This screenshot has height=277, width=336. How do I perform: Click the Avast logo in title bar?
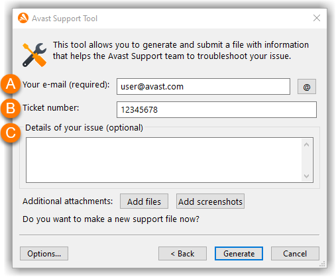tap(23, 18)
